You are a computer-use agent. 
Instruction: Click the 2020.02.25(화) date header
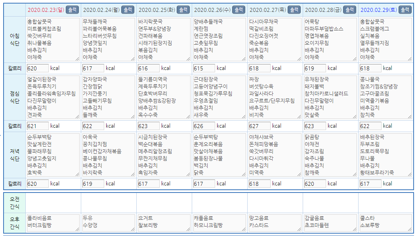click(x=157, y=9)
